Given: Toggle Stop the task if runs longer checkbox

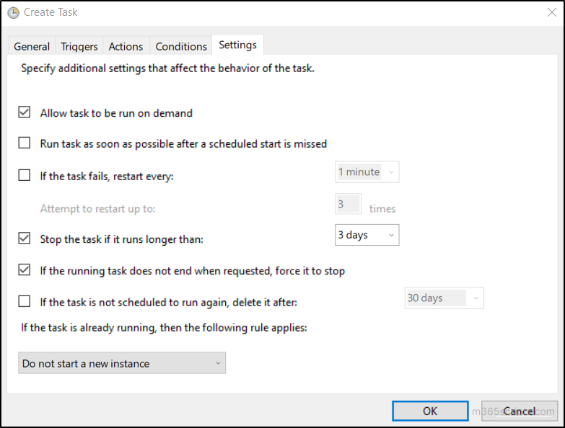Looking at the screenshot, I should click(x=25, y=238).
